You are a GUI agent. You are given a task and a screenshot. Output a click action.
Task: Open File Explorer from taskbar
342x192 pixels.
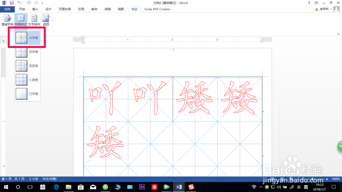pos(68,187)
